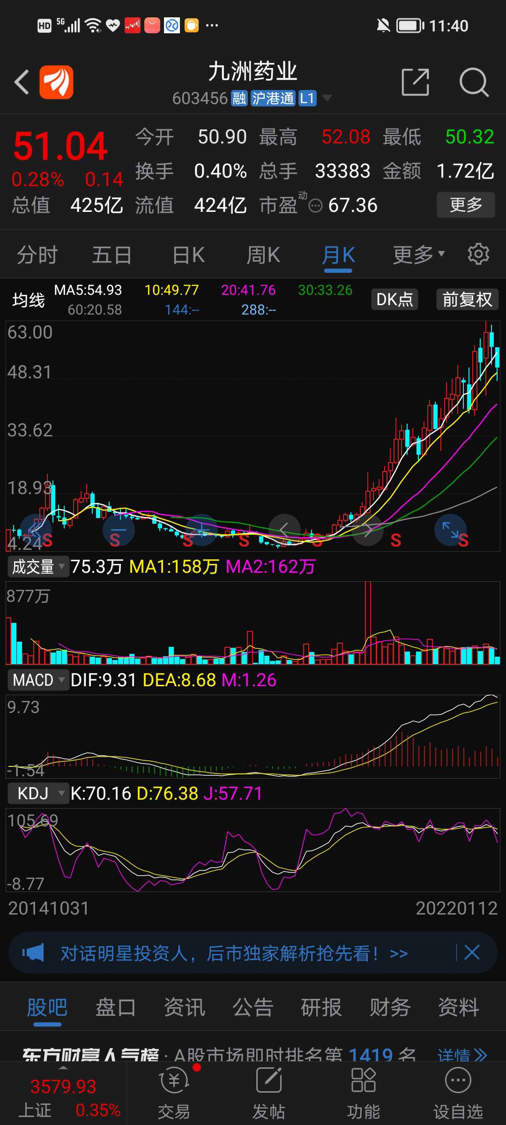Tap the battery status icon

click(410, 25)
